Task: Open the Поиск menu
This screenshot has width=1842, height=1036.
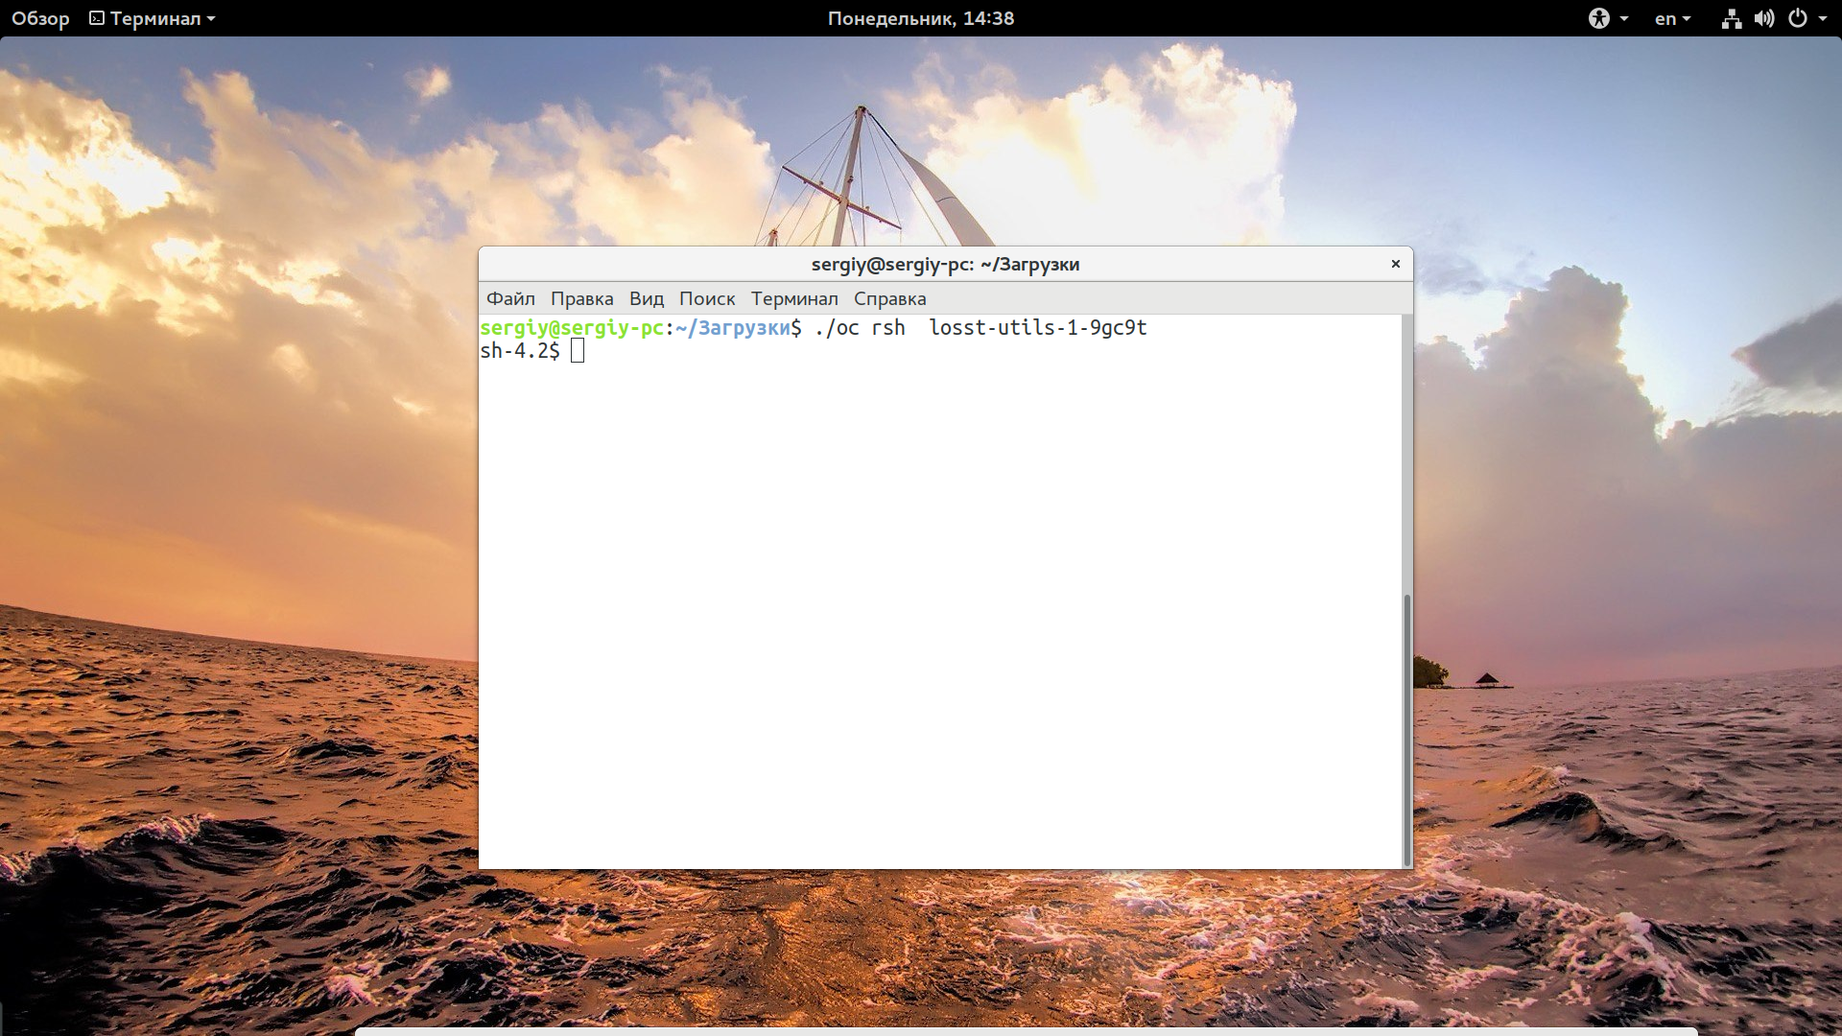Action: point(707,298)
